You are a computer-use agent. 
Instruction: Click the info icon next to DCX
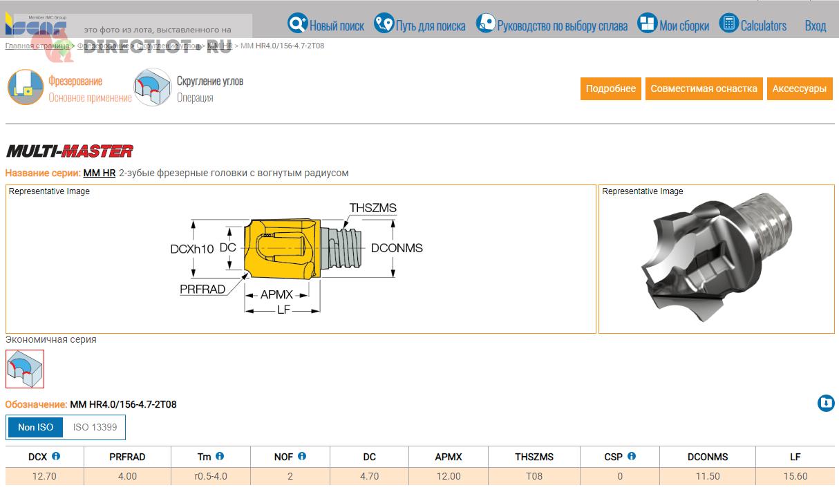(56, 456)
